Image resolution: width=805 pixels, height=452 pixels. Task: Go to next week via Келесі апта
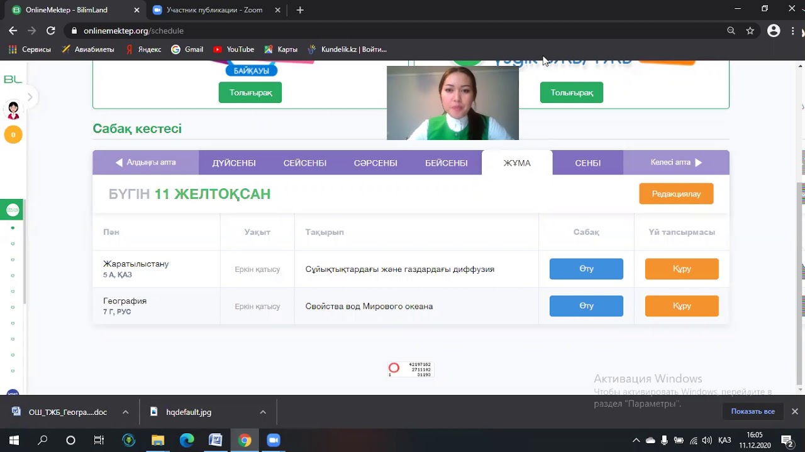pyautogui.click(x=676, y=163)
